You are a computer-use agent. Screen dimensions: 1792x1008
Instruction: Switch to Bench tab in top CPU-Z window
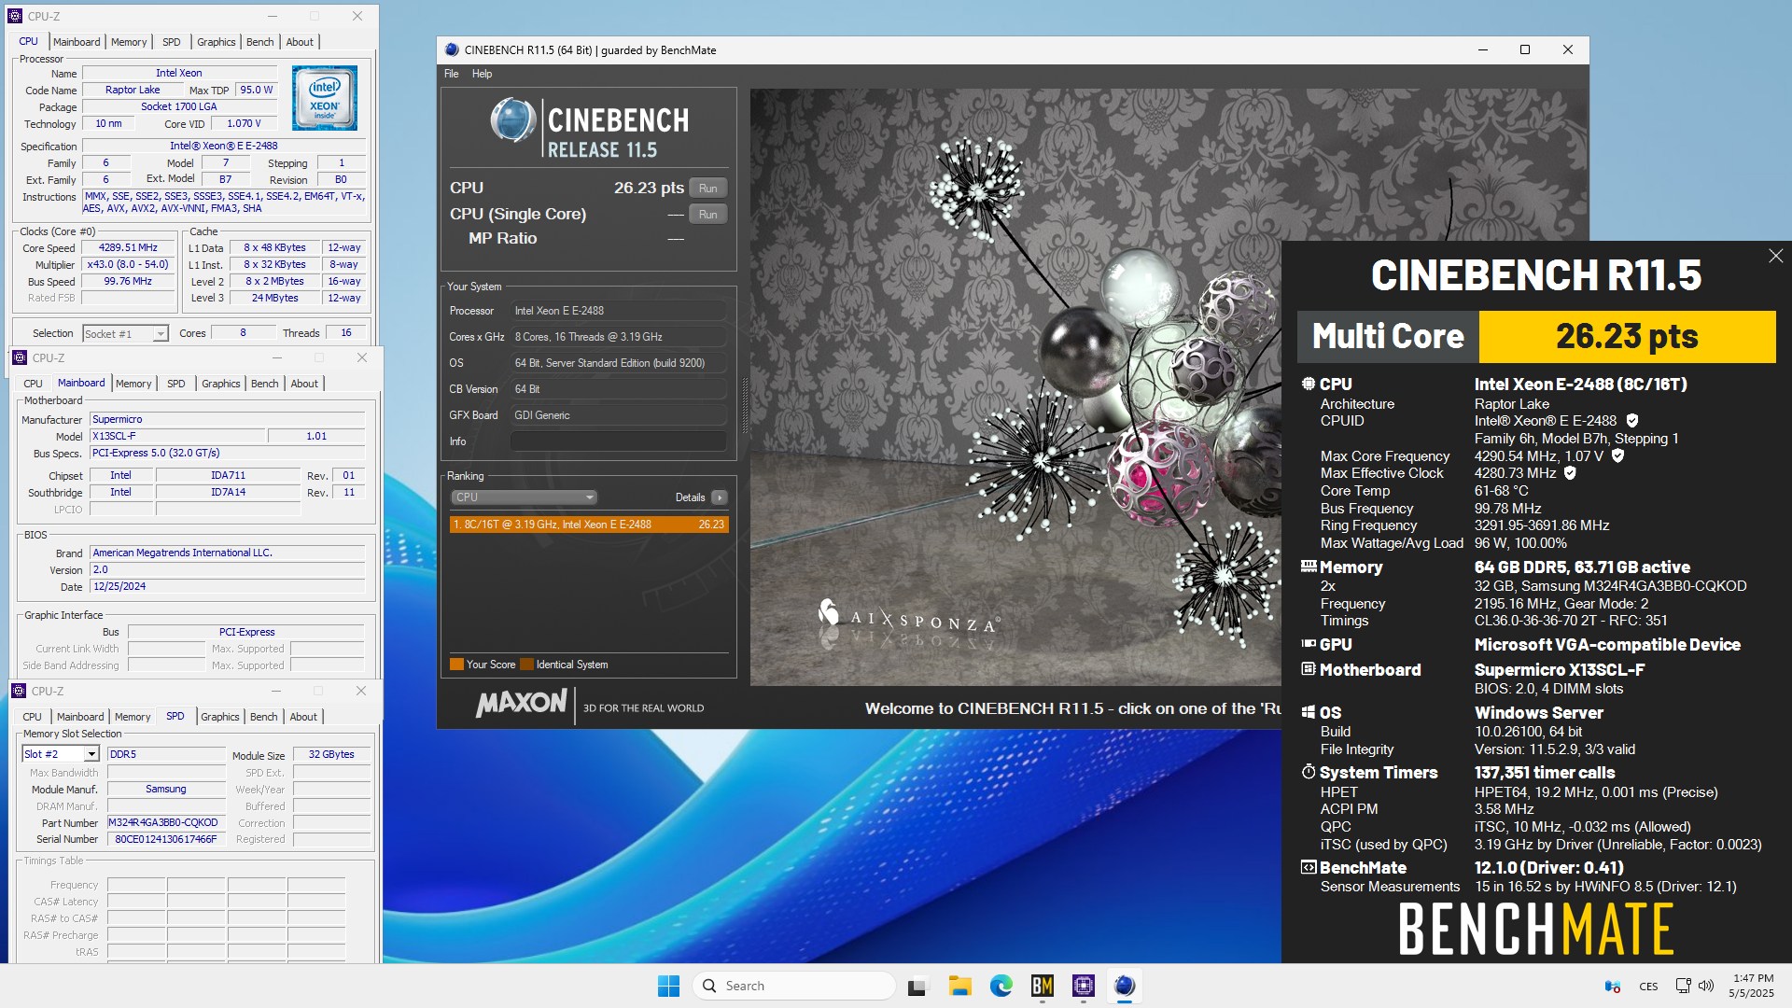[x=259, y=42]
